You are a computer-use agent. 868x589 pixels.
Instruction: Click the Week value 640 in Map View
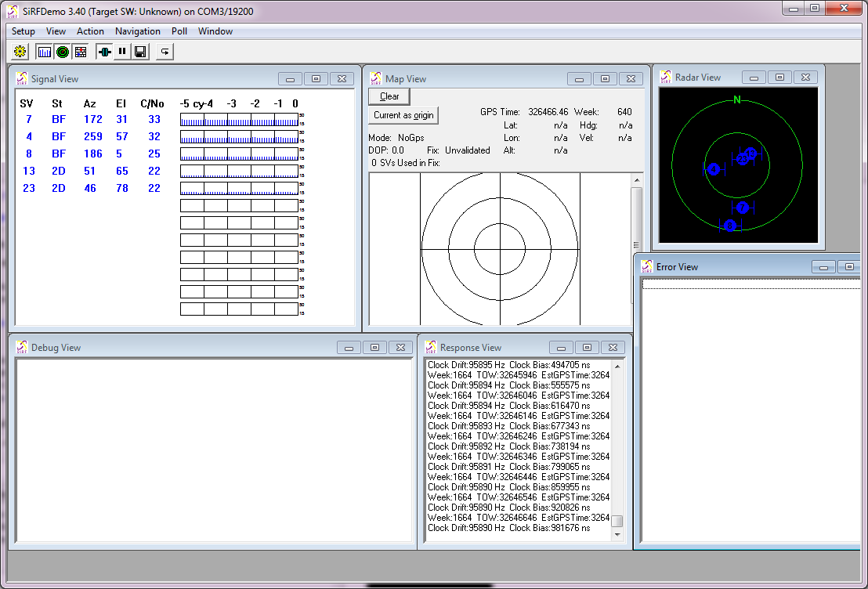[x=624, y=112]
